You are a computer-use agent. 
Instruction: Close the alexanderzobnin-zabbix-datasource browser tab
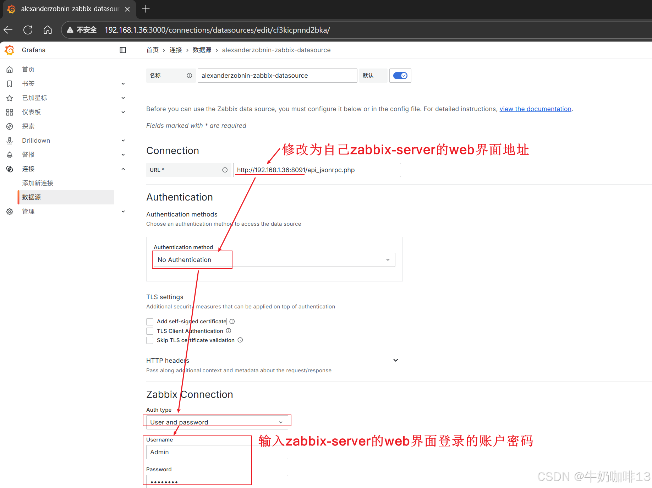point(127,9)
